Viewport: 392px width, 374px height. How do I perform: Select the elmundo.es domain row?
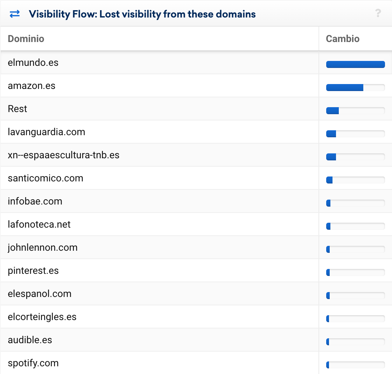33,63
